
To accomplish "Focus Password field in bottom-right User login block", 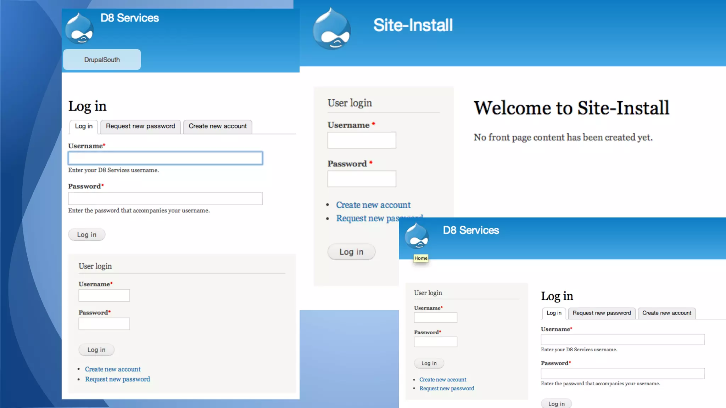I will [436, 342].
